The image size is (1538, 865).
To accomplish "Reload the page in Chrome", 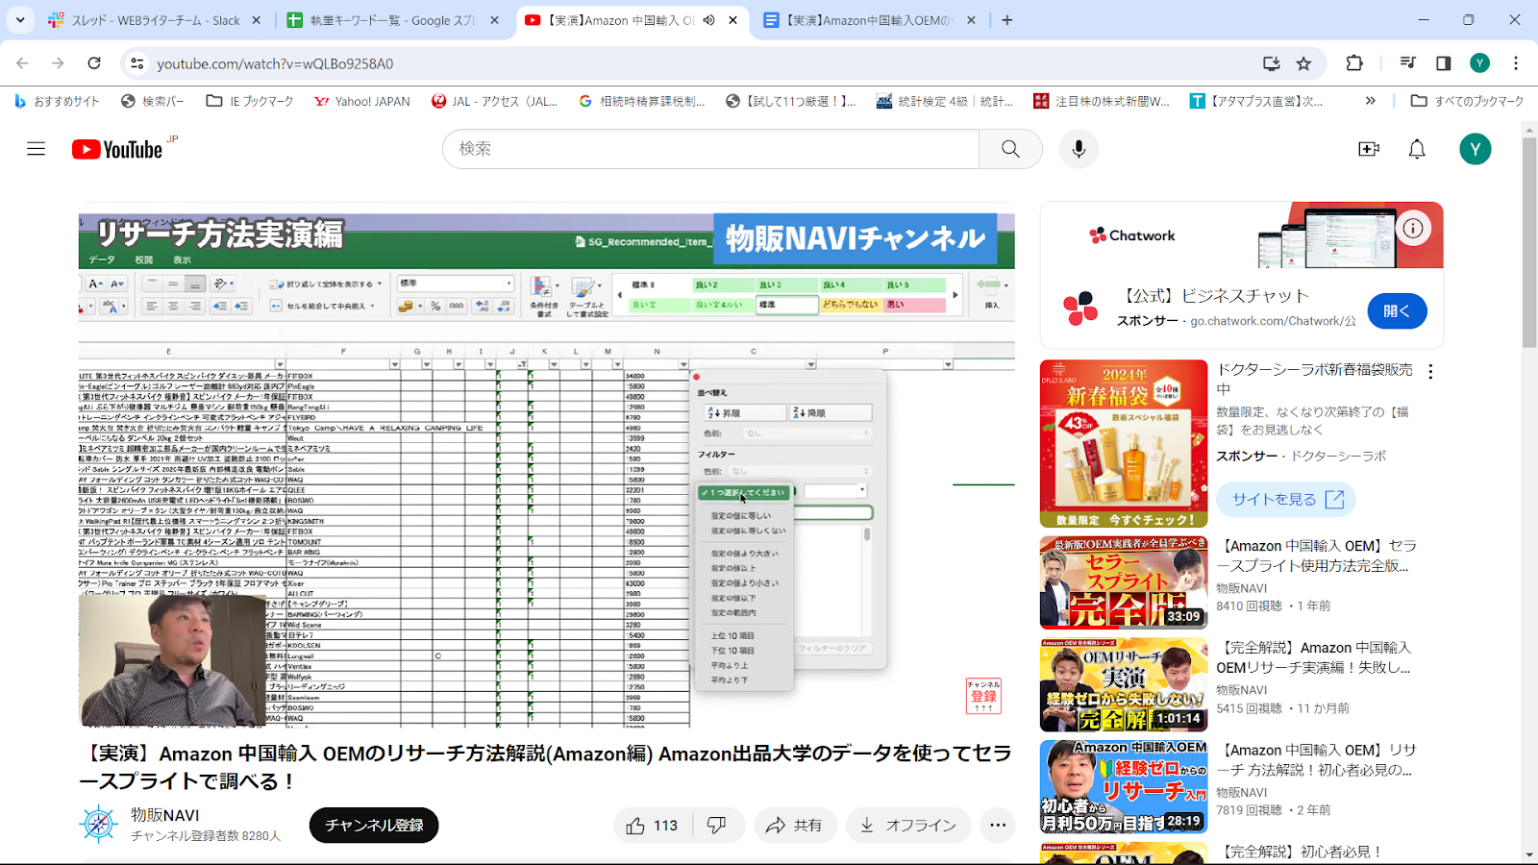I will point(94,63).
